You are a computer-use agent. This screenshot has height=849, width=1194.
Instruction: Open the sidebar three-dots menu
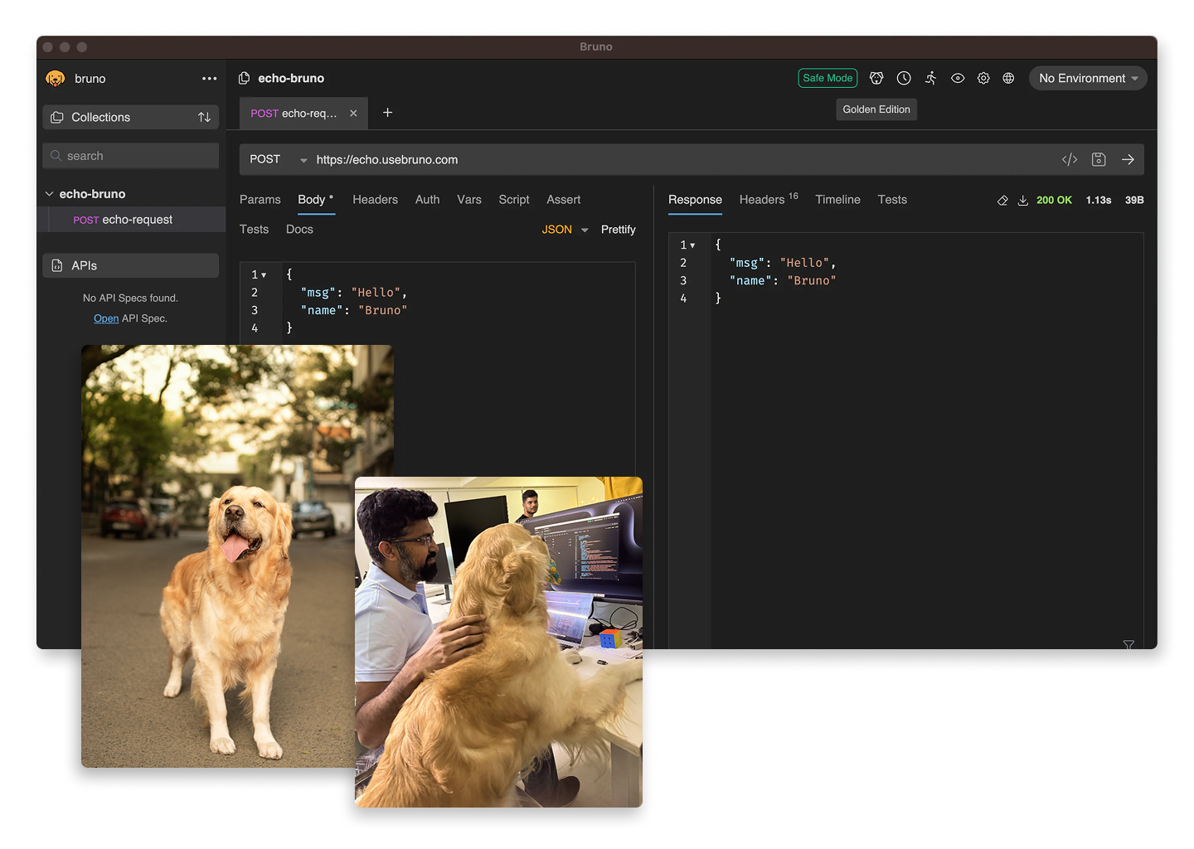tap(209, 79)
